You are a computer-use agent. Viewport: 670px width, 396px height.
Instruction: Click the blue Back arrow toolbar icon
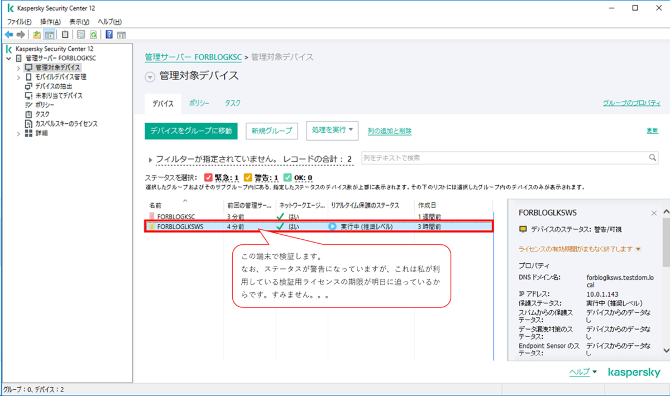[8, 34]
